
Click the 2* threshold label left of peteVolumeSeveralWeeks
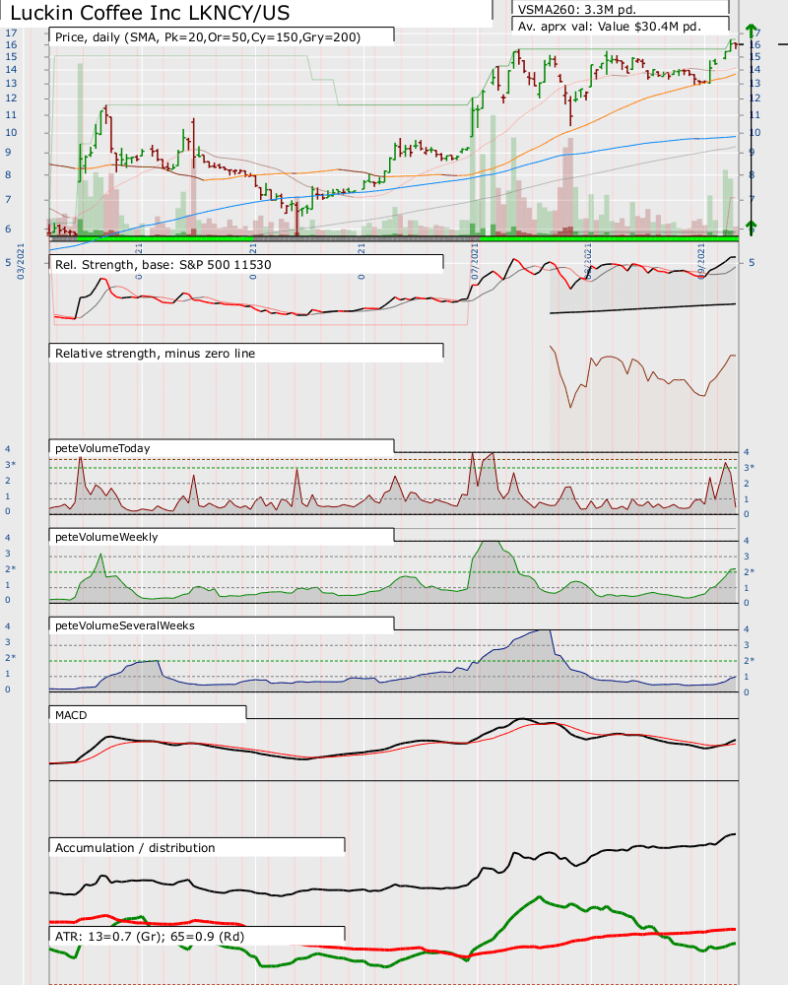point(10,657)
